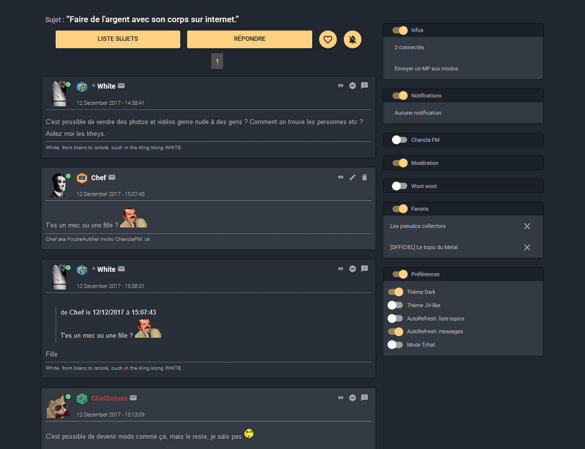Remove '[OFFICIEL] Le topic du Metal' from favorites
Screen dimensions: 585x449
pos(527,247)
